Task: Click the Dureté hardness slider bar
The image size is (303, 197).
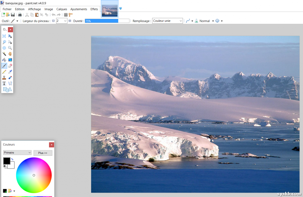Action: [107, 21]
